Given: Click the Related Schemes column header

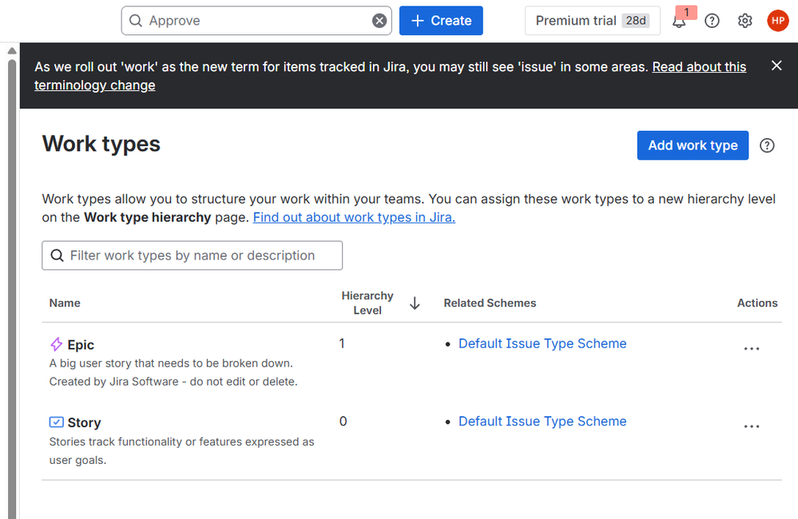Looking at the screenshot, I should point(490,303).
